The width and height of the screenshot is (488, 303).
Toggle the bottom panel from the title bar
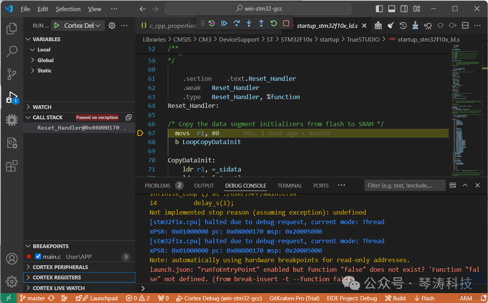pos(392,9)
